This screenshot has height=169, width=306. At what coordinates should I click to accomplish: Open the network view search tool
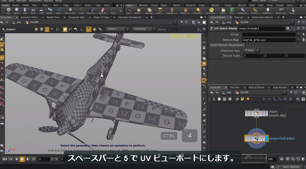298,99
